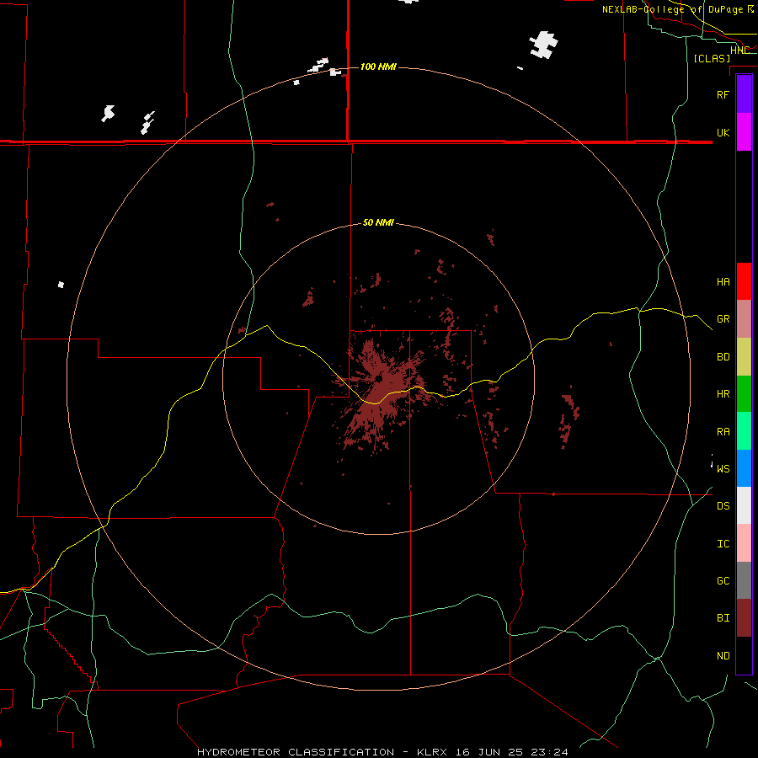This screenshot has height=758, width=758.
Task: Click the large white echo blob in the northeast
Action: [544, 45]
